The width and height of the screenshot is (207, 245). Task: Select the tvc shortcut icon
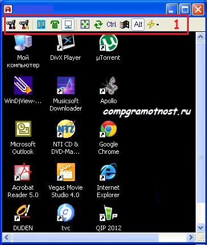[66, 213]
